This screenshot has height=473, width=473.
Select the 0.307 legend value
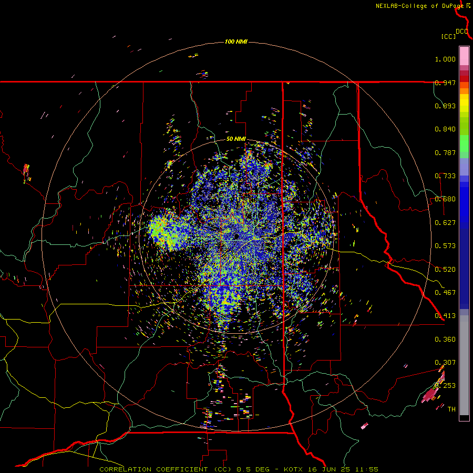pyautogui.click(x=445, y=363)
